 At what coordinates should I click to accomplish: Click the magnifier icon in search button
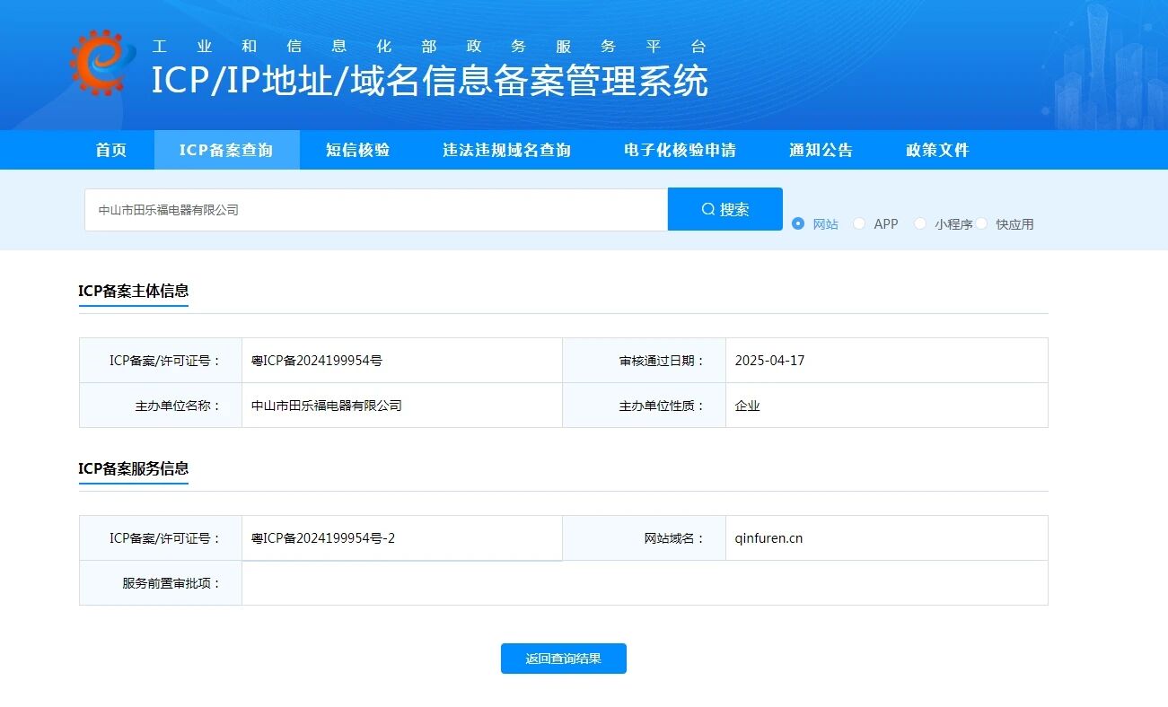pyautogui.click(x=708, y=209)
